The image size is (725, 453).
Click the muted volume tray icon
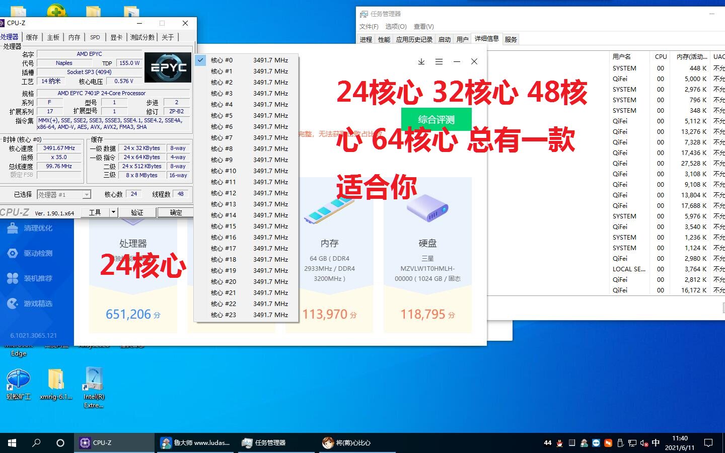644,443
